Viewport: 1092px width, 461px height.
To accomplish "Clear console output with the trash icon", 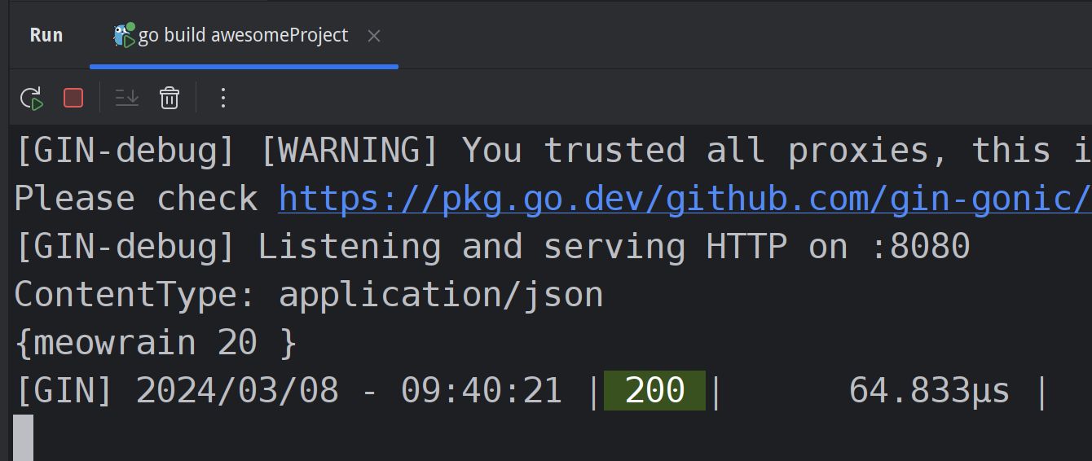I will (x=169, y=99).
